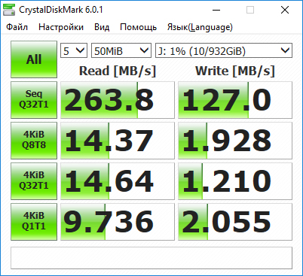Start the 4KiB Q1T1 test
This screenshot has width=303, height=276.
[34, 222]
